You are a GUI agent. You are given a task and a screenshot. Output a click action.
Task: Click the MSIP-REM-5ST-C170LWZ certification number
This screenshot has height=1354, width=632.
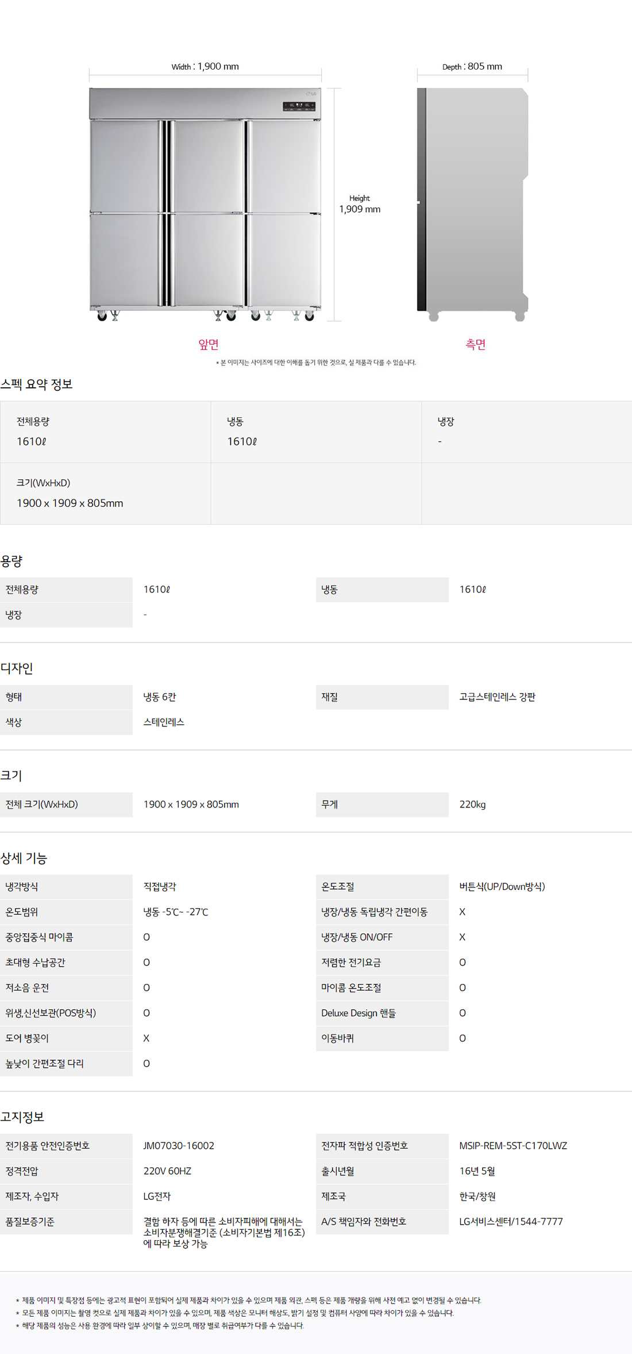[513, 1146]
